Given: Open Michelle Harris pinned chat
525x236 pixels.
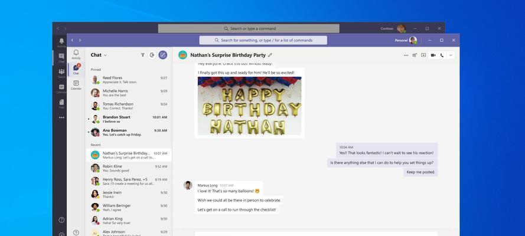Looking at the screenshot, I should [x=129, y=93].
